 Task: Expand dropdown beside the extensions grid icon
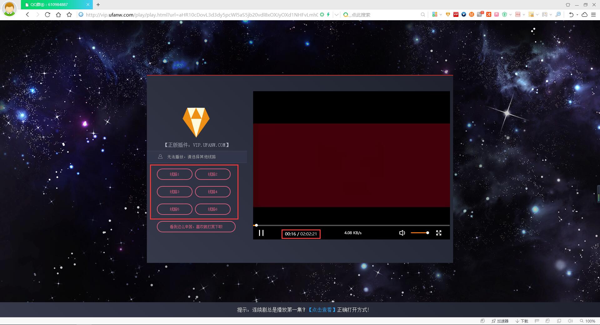point(441,15)
